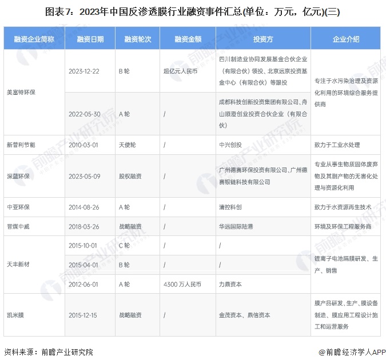Select the date 2015-10-01
386x364 pixels.
tap(83, 246)
